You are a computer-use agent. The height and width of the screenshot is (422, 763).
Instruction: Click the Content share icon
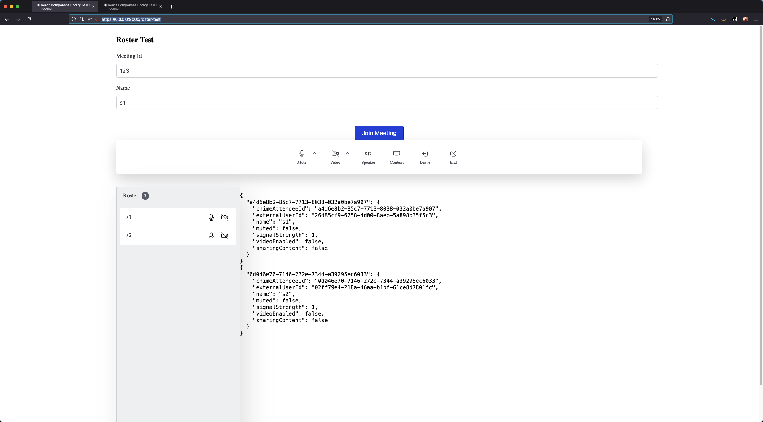tap(396, 154)
